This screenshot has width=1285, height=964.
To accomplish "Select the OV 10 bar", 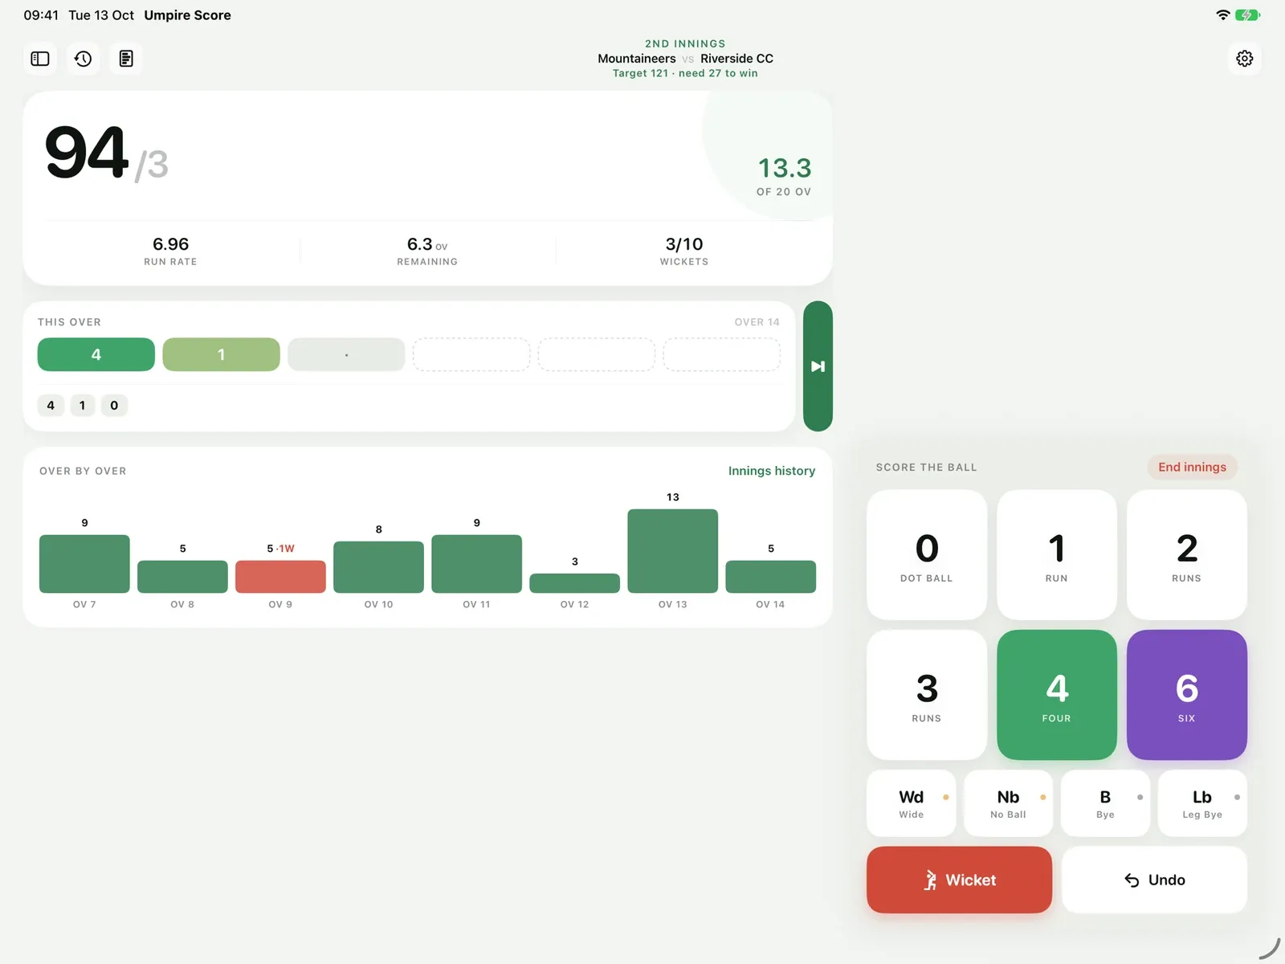I will [378, 567].
